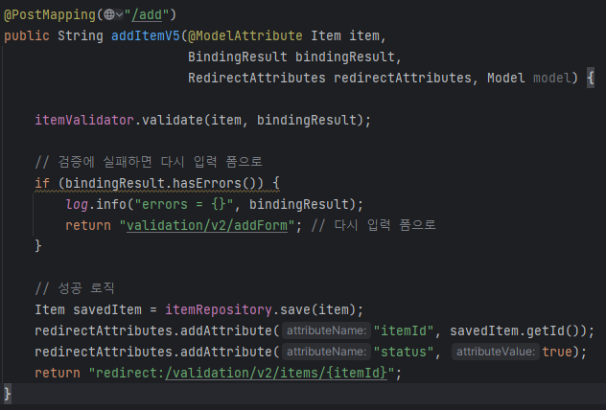The height and width of the screenshot is (410, 606).
Task: Click the "errors = {}" string literal
Action: (x=184, y=204)
